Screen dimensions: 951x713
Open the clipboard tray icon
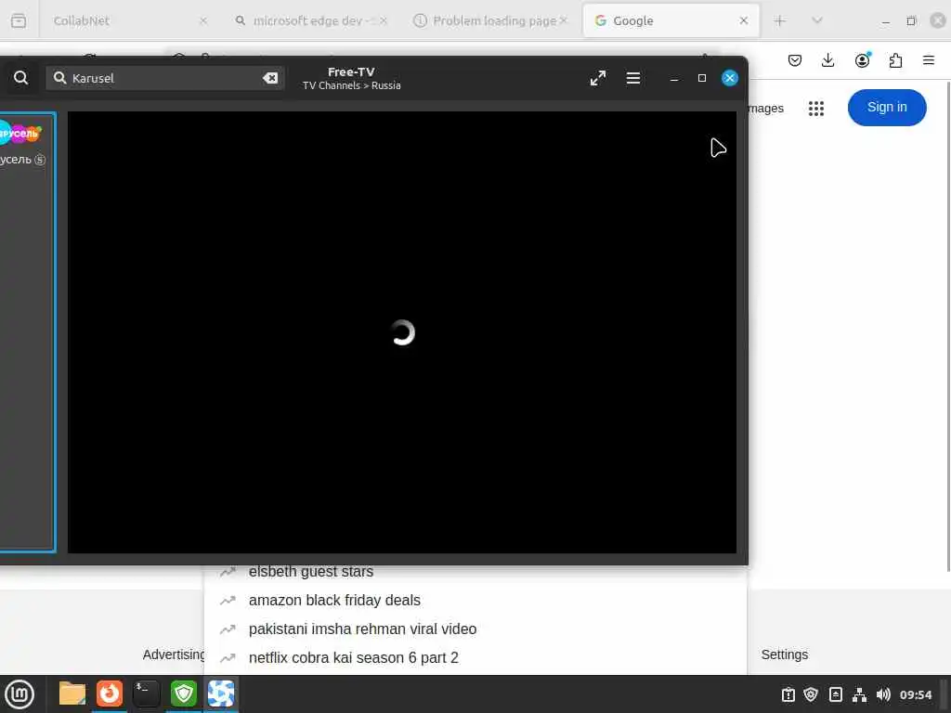click(x=788, y=694)
